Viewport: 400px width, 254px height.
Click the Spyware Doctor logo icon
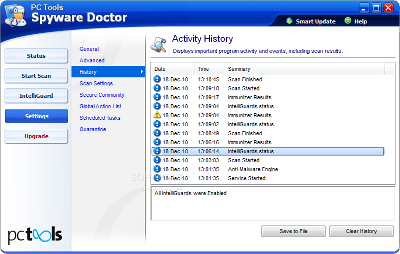[16, 16]
